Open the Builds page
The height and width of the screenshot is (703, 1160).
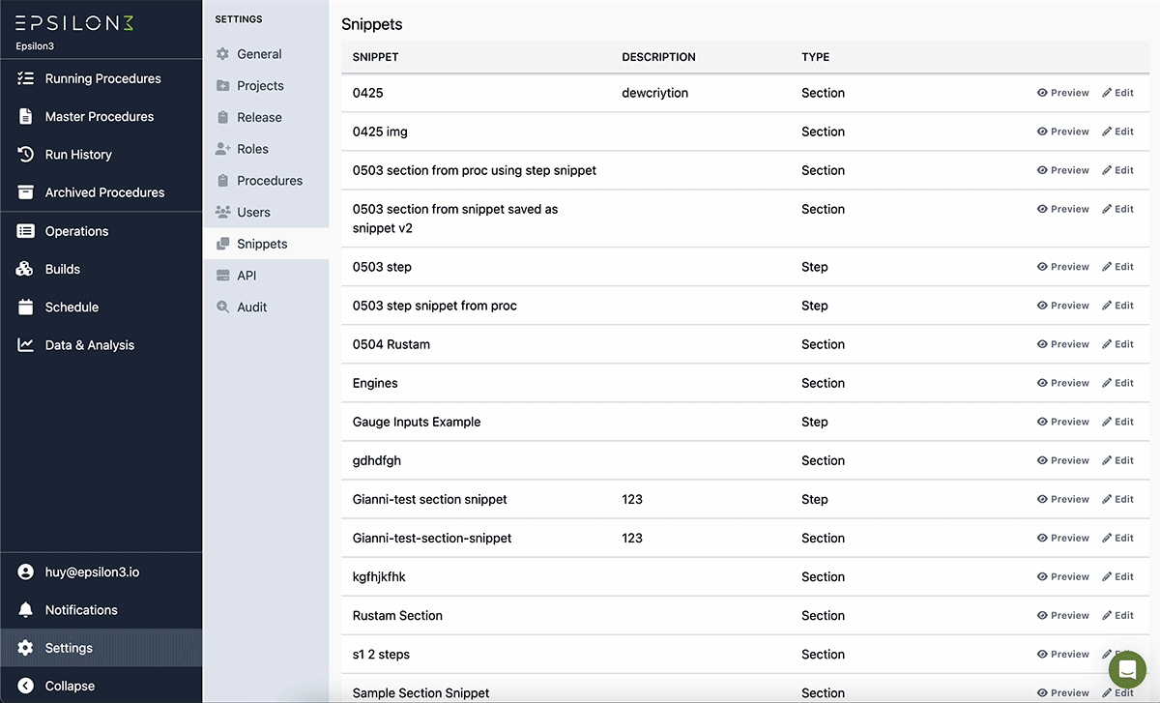click(101, 269)
